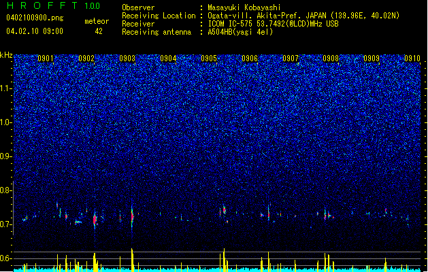Click the A504HB(yagi 4el) antenna text
Screen dimensions: 428x272
tap(240, 32)
